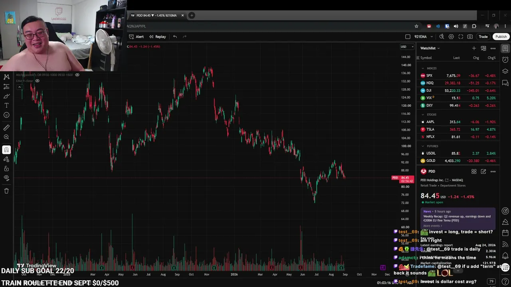511x287 pixels.
Task: Select SPX in the watchlist
Action: point(458,76)
